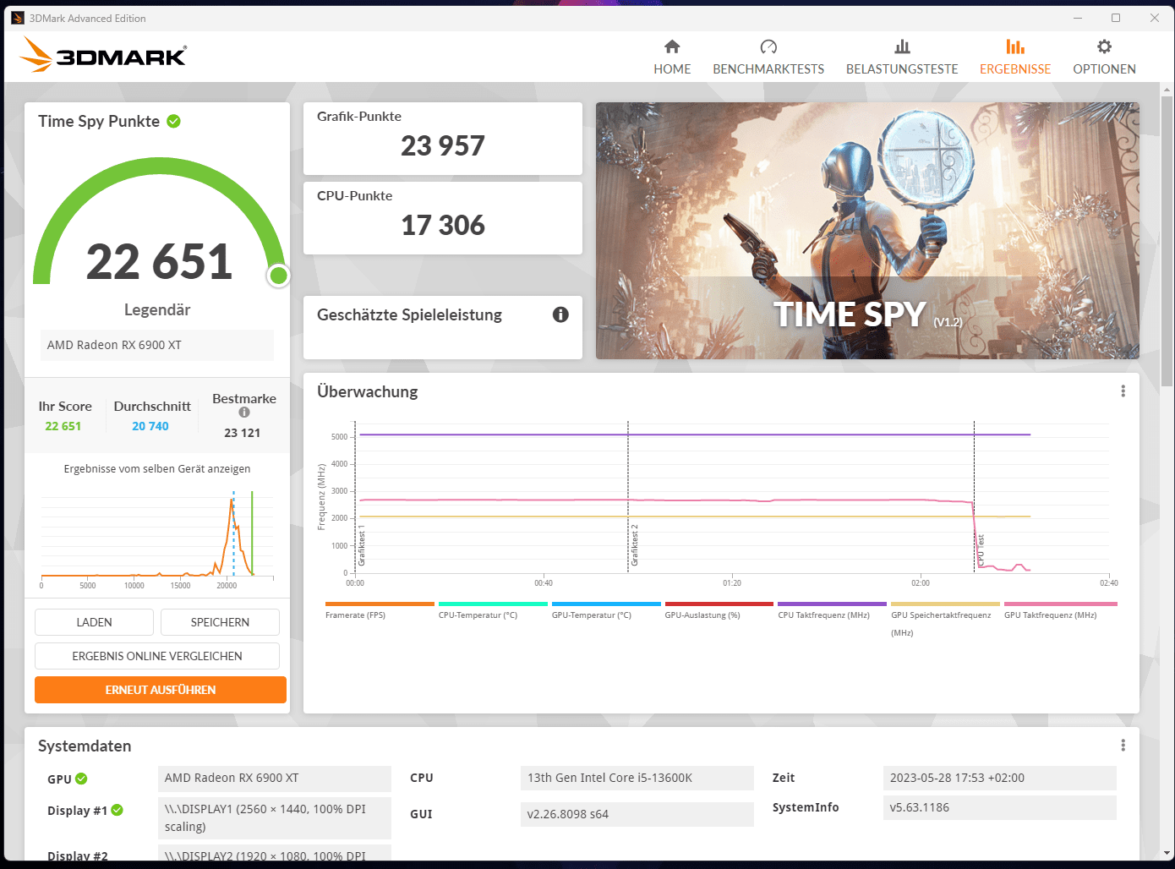Viewport: 1175px width, 869px height.
Task: Click ERGEBNIS ONLINE VERGLEICHEN button
Action: pyautogui.click(x=157, y=656)
